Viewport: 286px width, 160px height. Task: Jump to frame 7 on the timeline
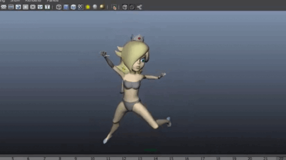44,158
